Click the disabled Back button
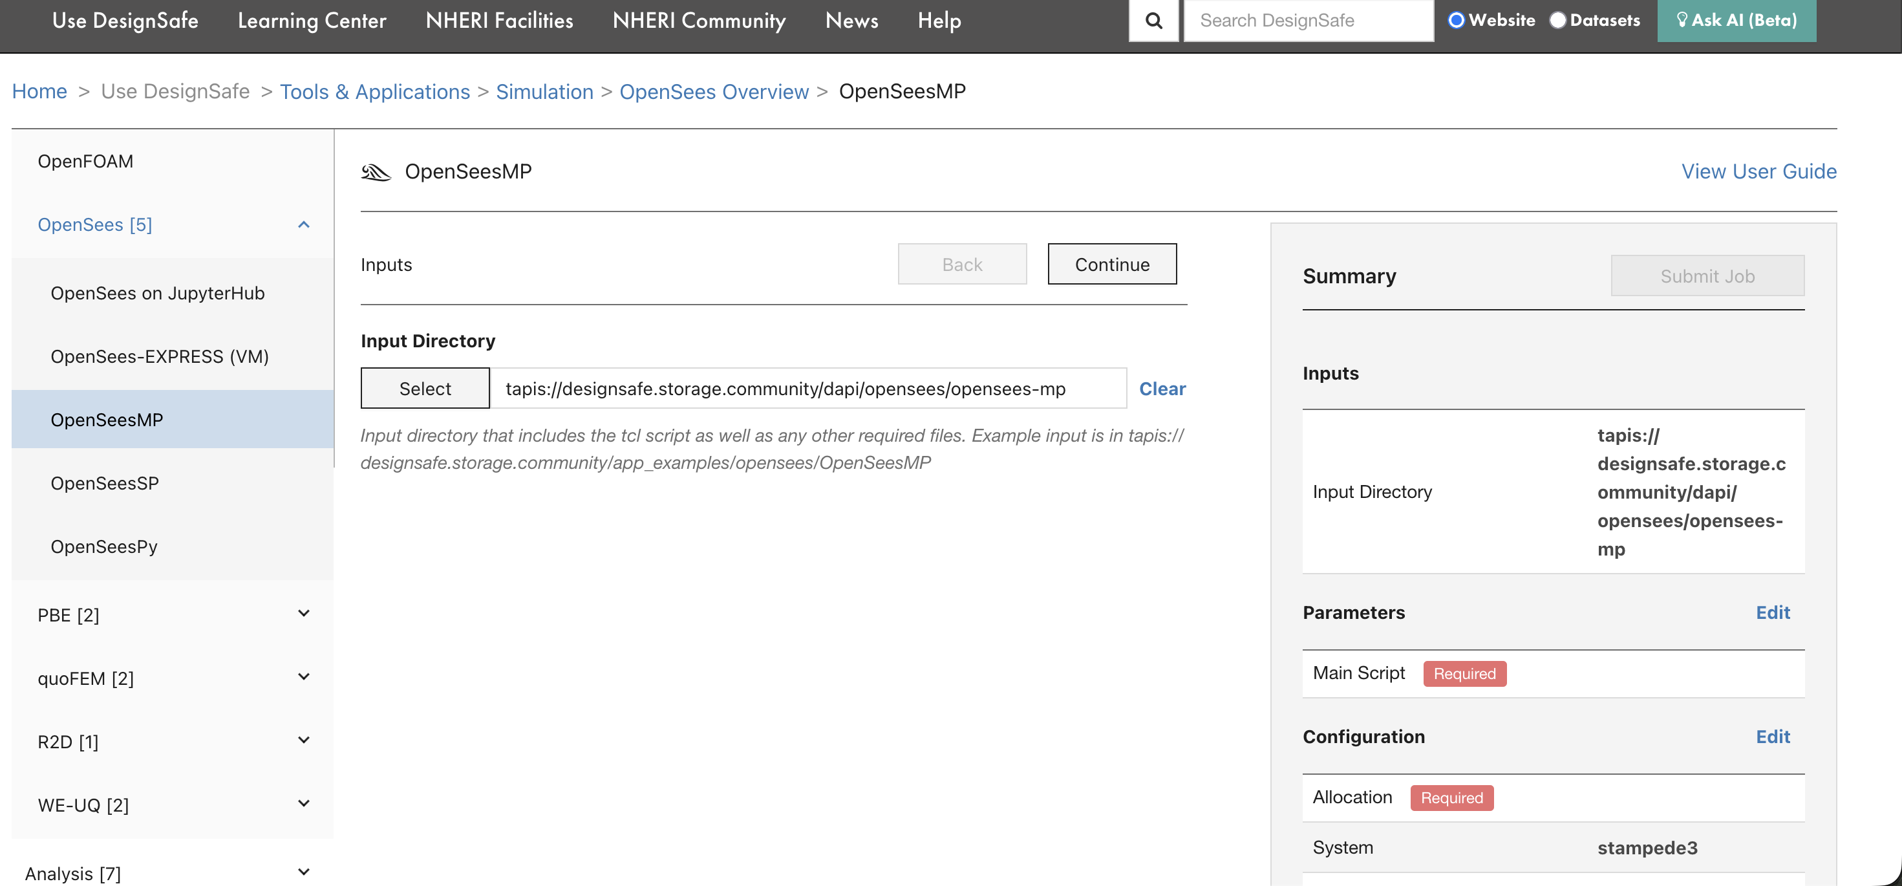This screenshot has width=1902, height=886. [962, 265]
